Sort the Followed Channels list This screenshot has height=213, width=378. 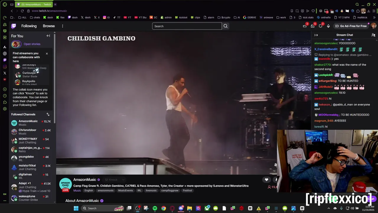tap(48, 114)
